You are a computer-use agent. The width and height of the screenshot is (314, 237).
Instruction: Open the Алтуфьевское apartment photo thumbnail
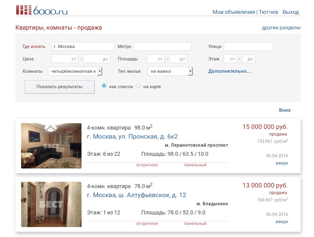click(51, 204)
